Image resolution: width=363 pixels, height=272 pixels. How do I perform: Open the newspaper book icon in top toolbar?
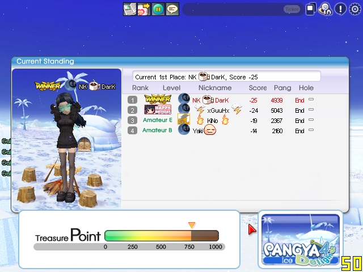coord(130,9)
